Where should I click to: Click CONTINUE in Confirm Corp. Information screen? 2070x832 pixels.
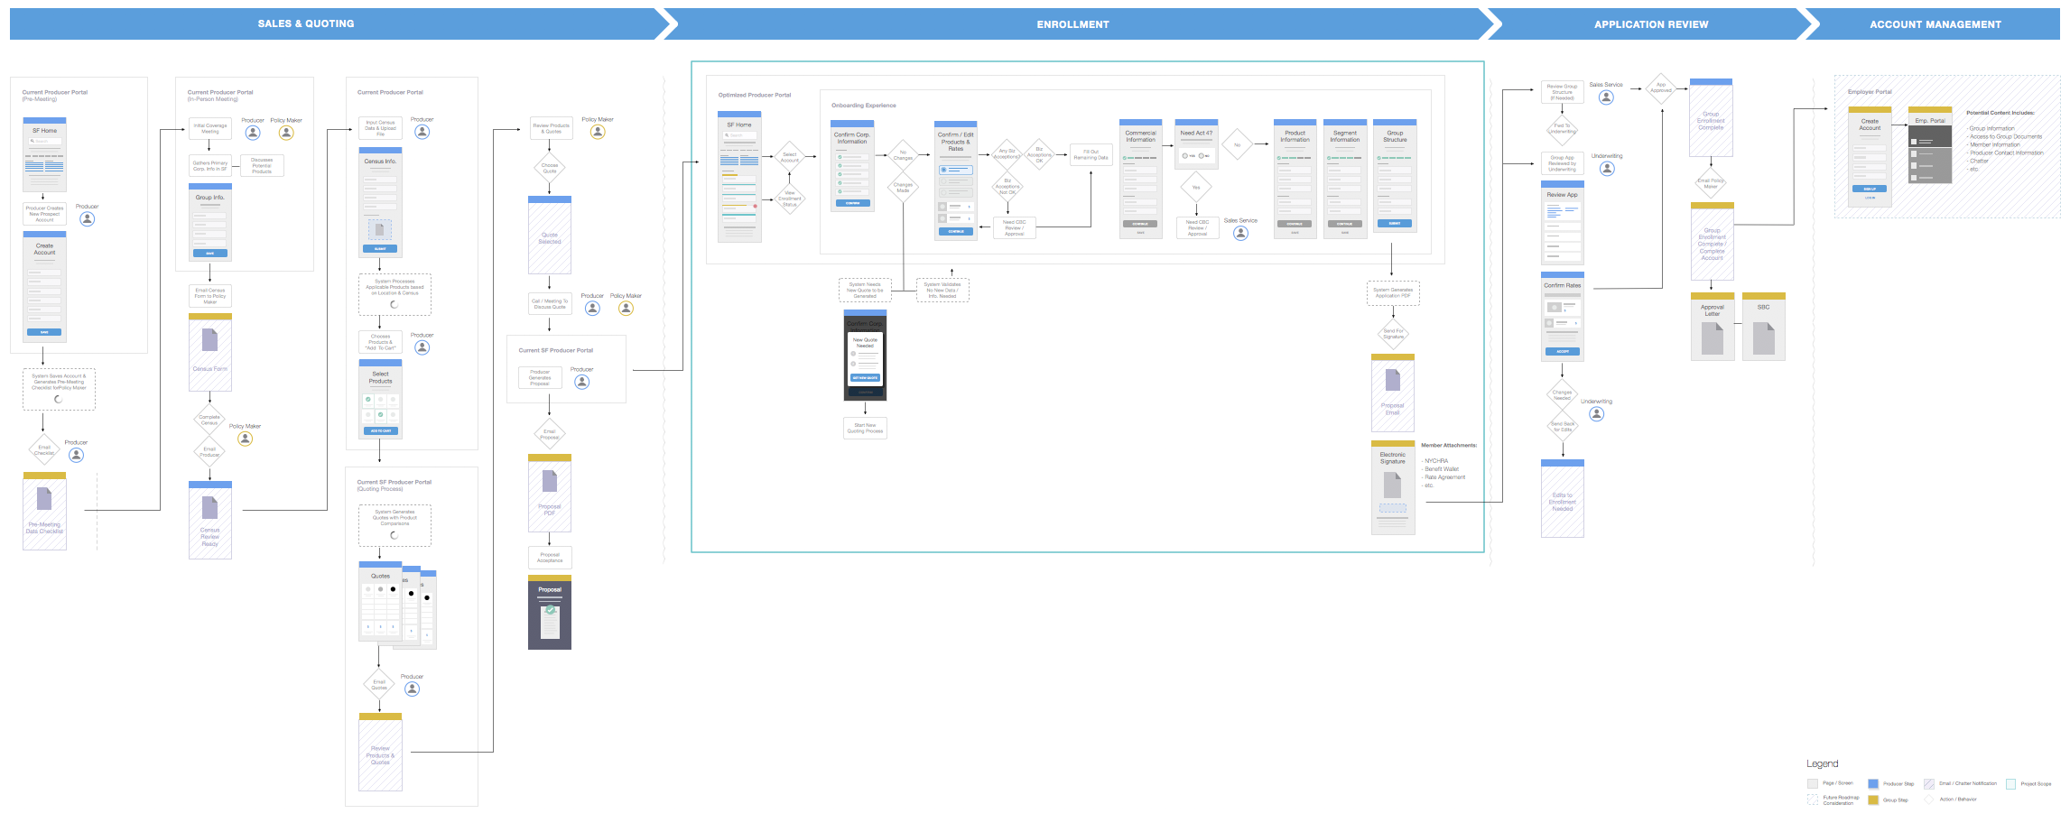852,203
